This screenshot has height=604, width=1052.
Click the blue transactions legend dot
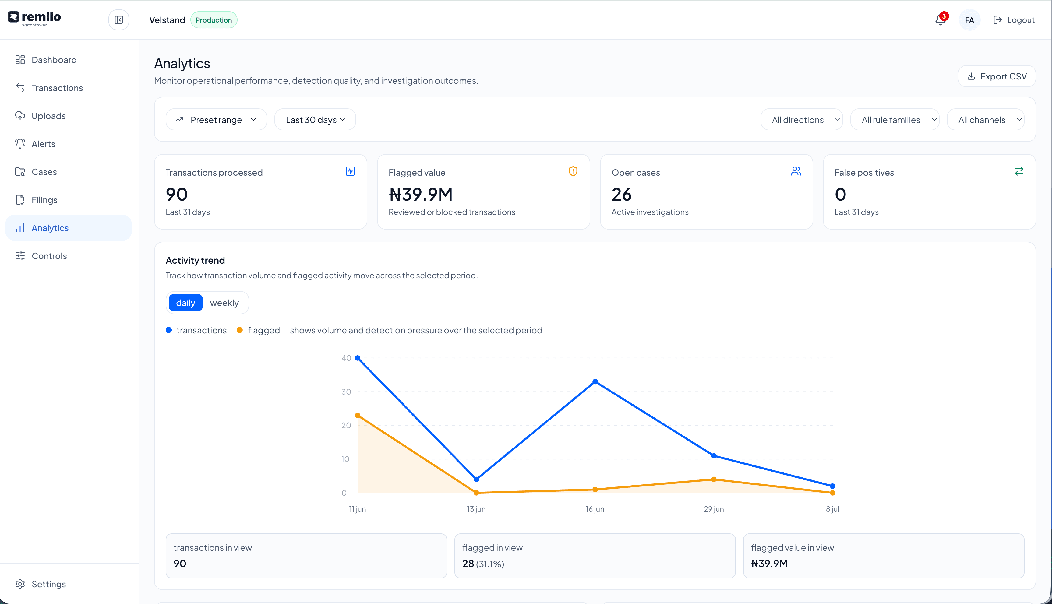click(168, 330)
